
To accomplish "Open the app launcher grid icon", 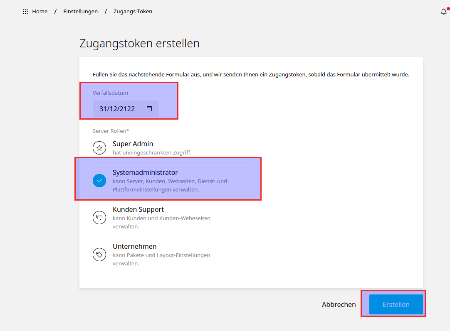I will pos(25,11).
